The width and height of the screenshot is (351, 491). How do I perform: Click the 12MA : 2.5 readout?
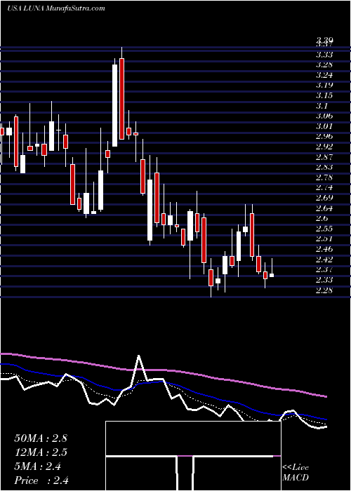pyautogui.click(x=41, y=452)
